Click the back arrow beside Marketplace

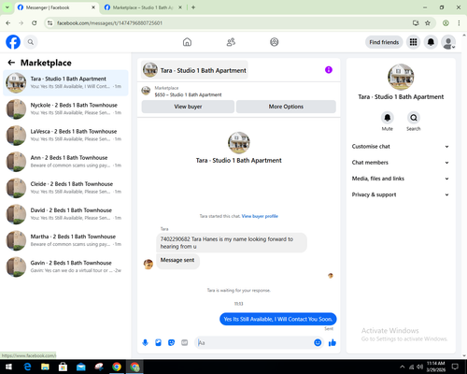(x=11, y=63)
